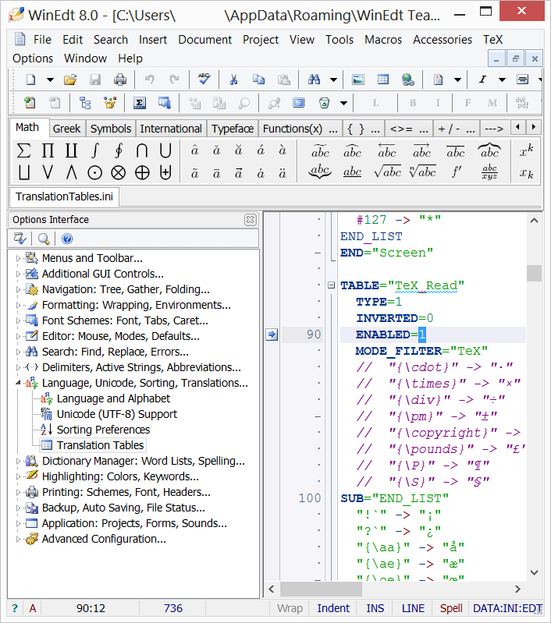Close the Options Interface panel
This screenshot has height=623, width=551.
coord(251,220)
